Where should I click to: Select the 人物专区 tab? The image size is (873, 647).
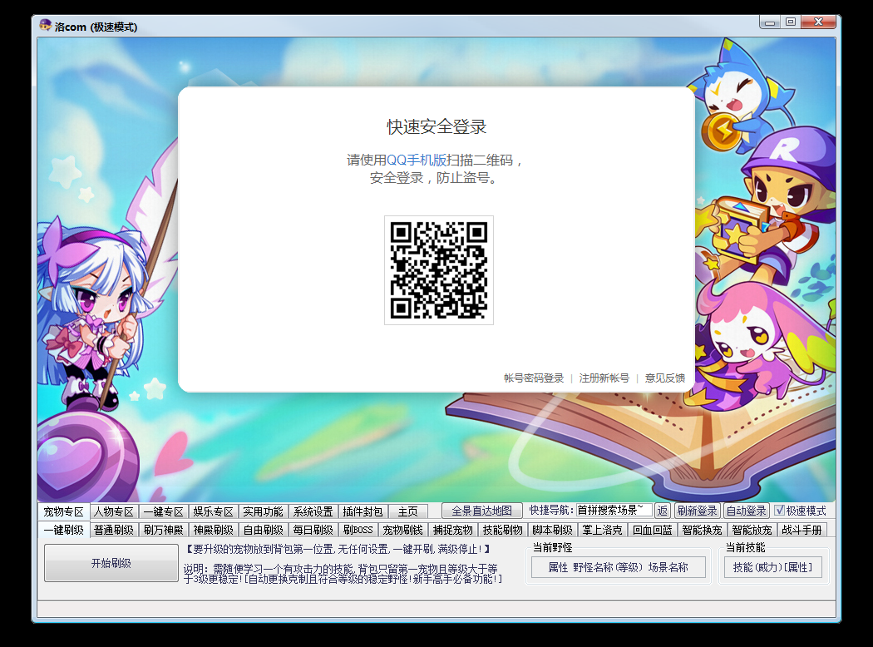click(114, 511)
